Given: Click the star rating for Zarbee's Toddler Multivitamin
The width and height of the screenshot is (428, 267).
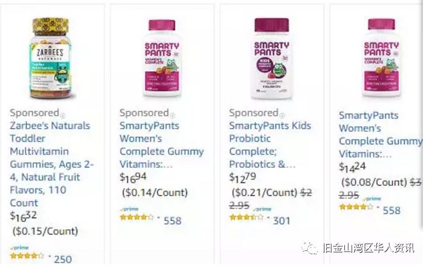Looking at the screenshot, I should (x=26, y=256).
